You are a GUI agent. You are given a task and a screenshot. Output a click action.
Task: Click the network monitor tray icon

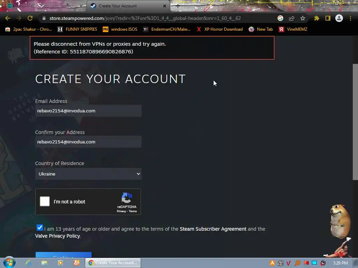[x=314, y=263]
